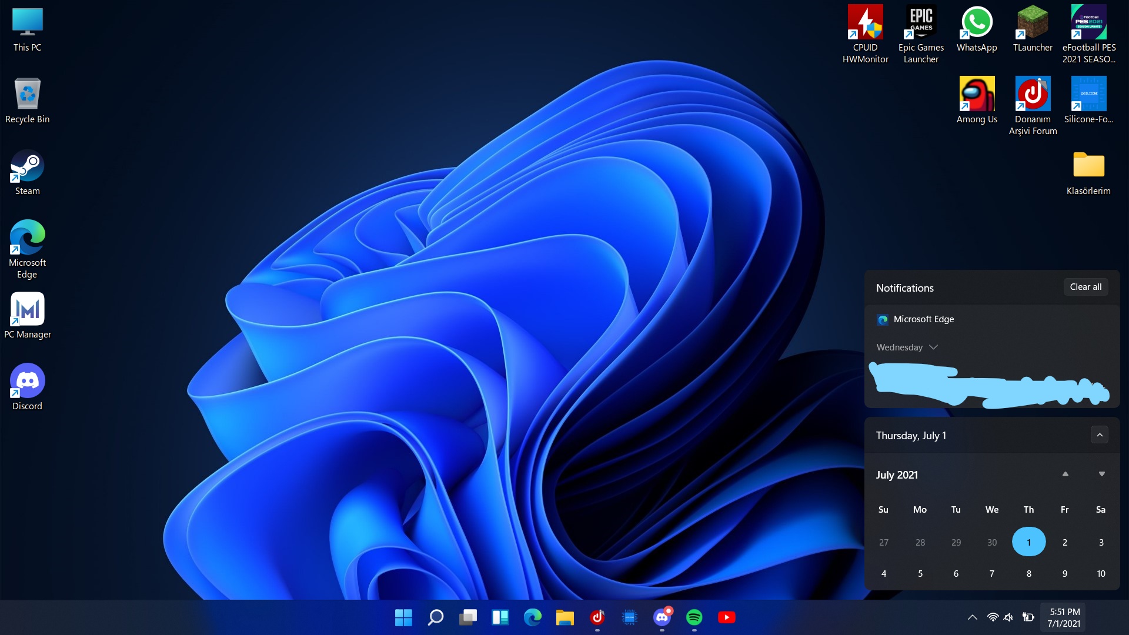Click the Thursday, July 1 date header
1129x635 pixels.
(911, 436)
